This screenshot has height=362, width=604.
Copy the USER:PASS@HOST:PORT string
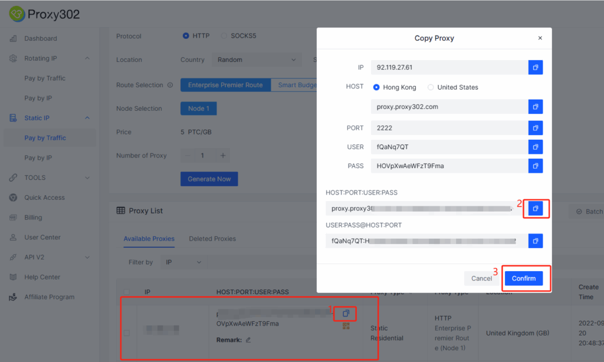[536, 241]
